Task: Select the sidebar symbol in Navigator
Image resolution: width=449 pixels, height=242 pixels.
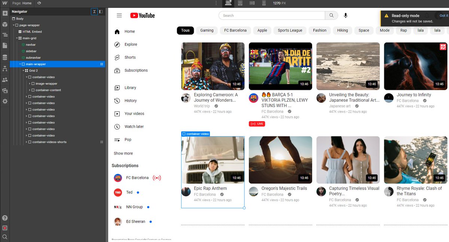Action: click(x=29, y=51)
